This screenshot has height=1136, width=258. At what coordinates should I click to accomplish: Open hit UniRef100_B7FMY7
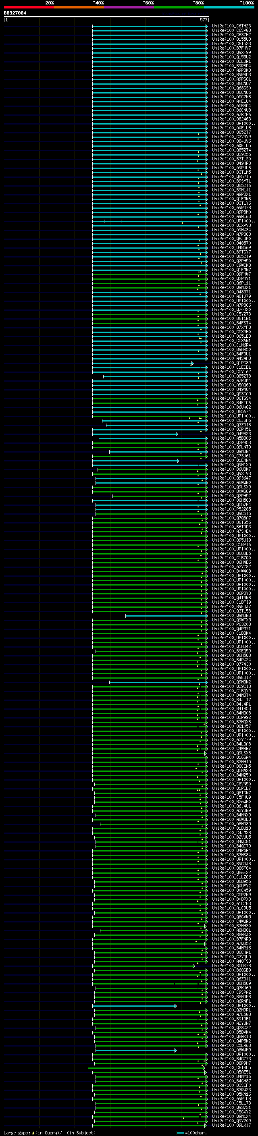tap(231, 48)
